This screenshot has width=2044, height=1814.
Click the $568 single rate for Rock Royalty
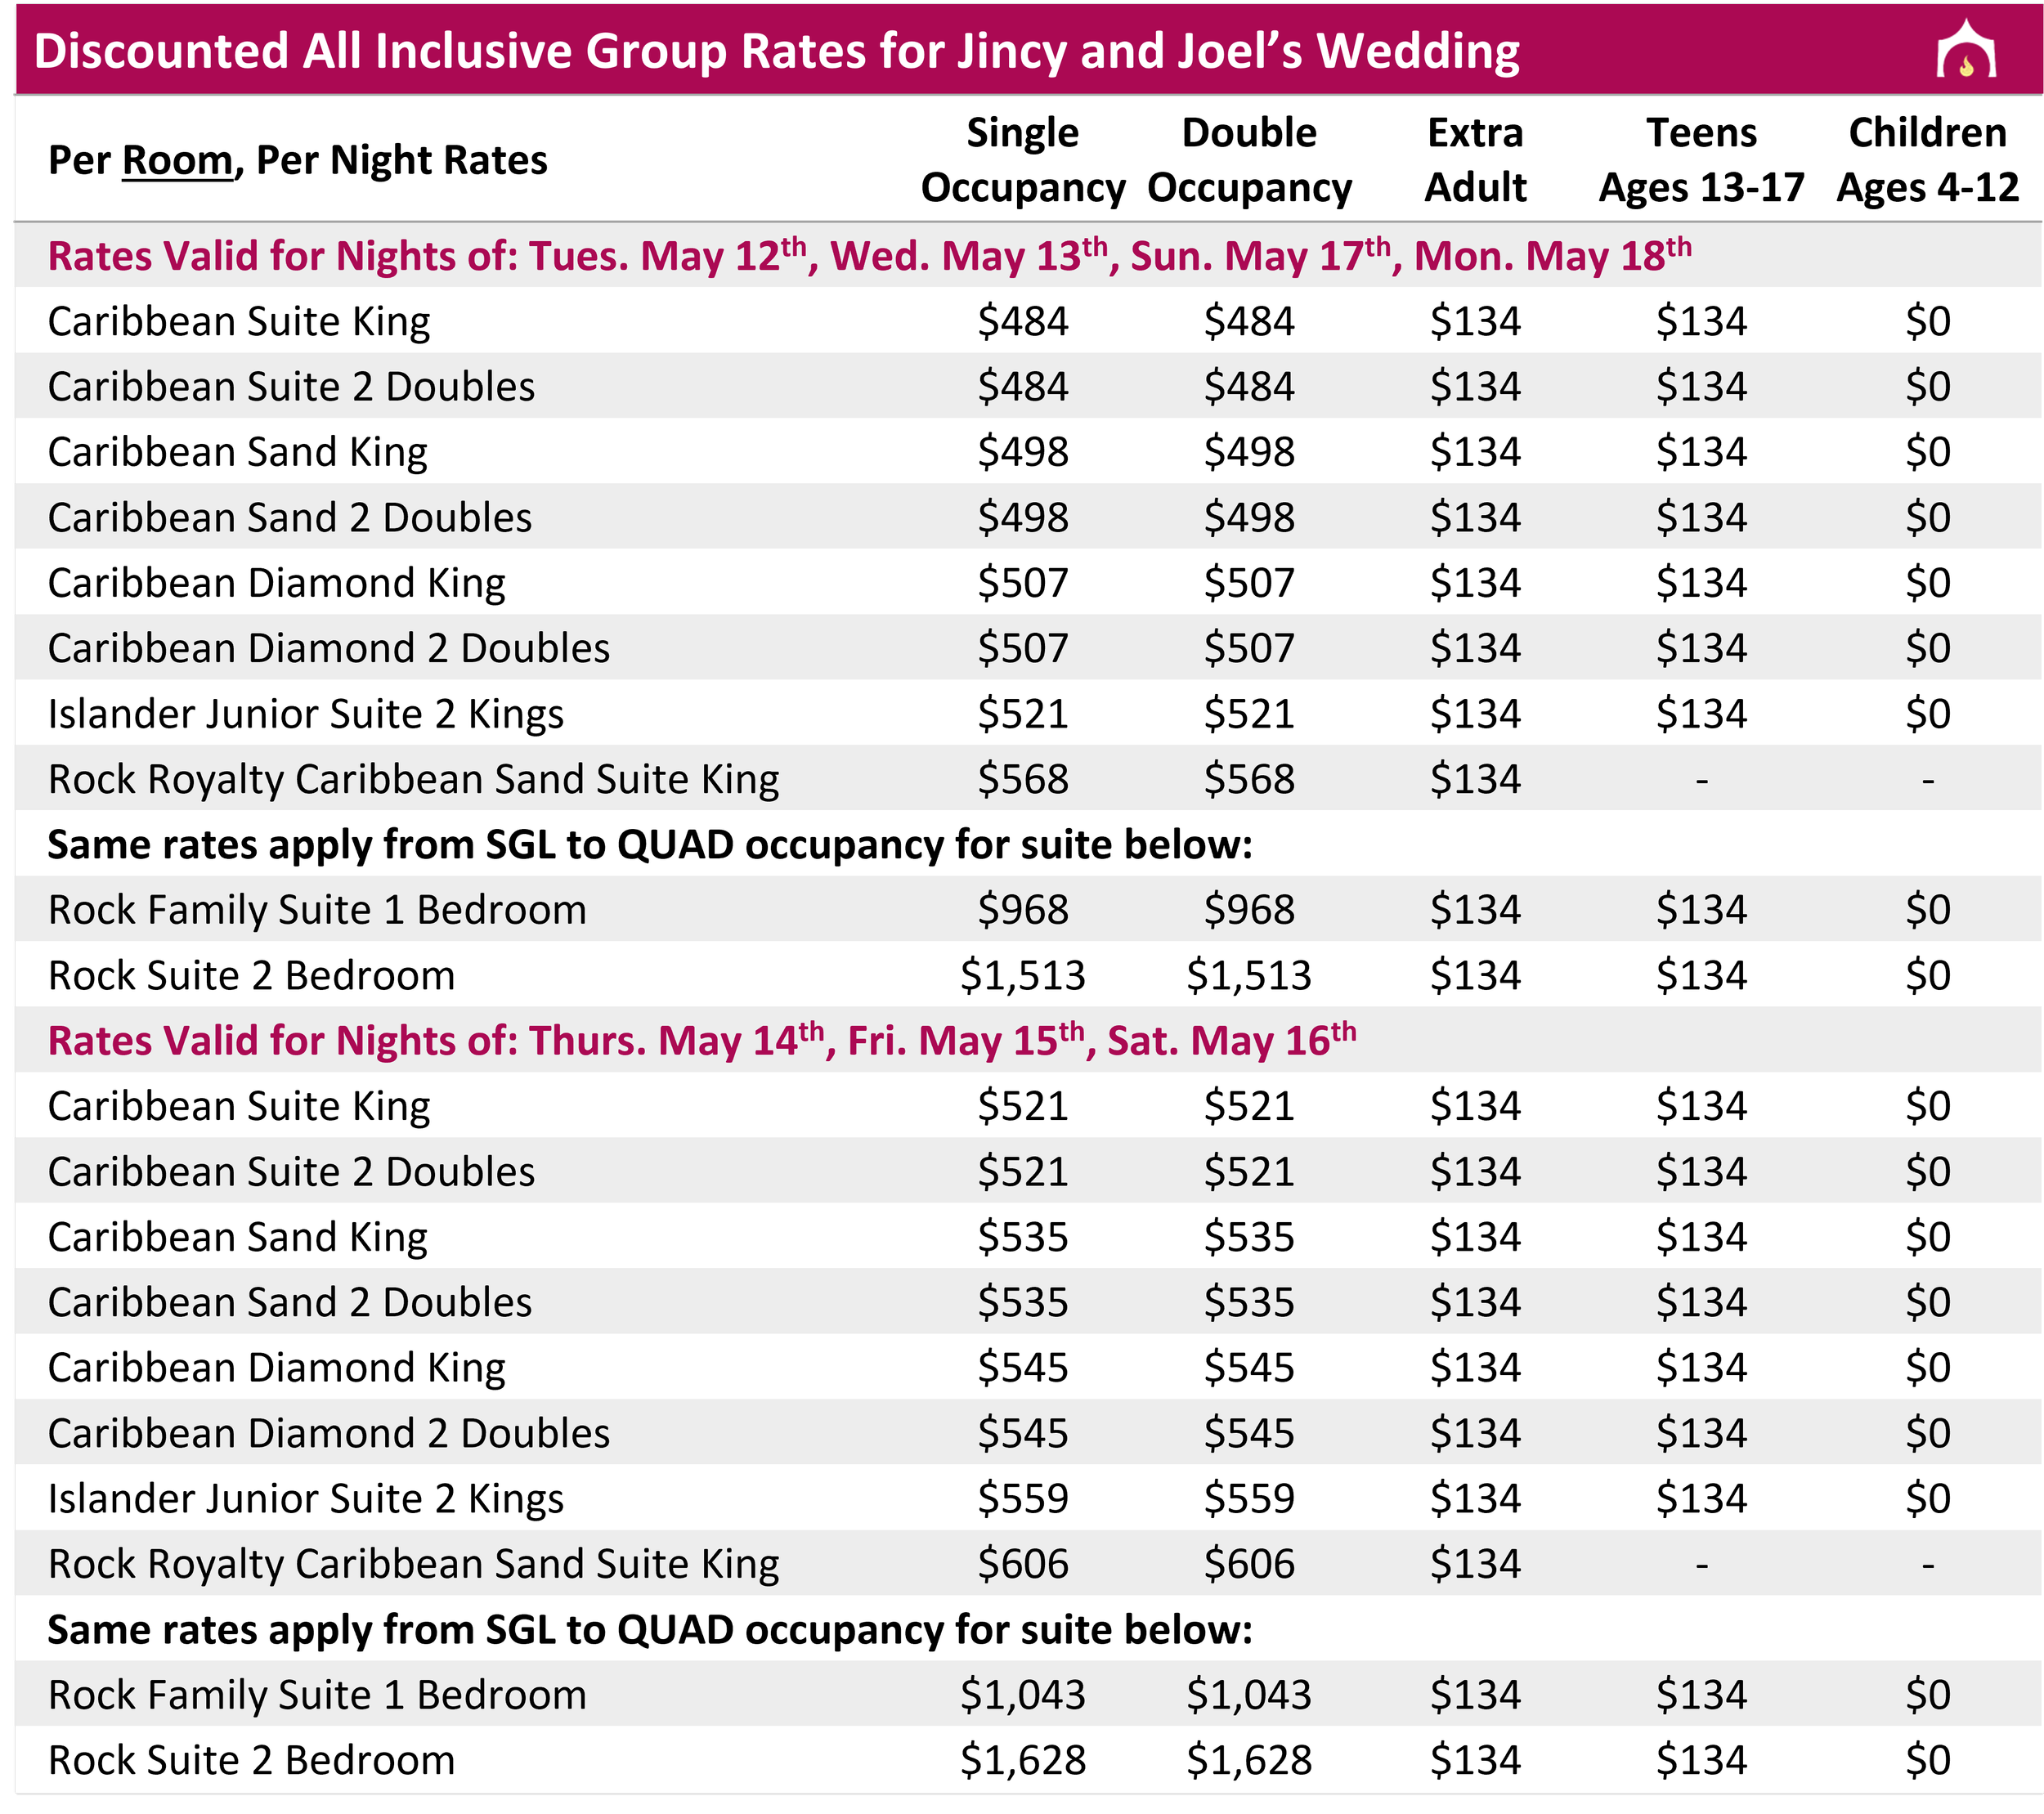point(1023,779)
